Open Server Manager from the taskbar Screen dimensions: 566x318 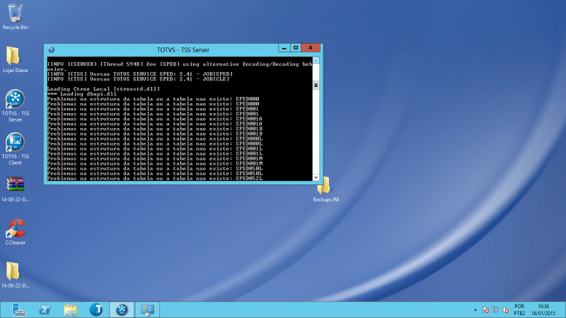(18, 310)
